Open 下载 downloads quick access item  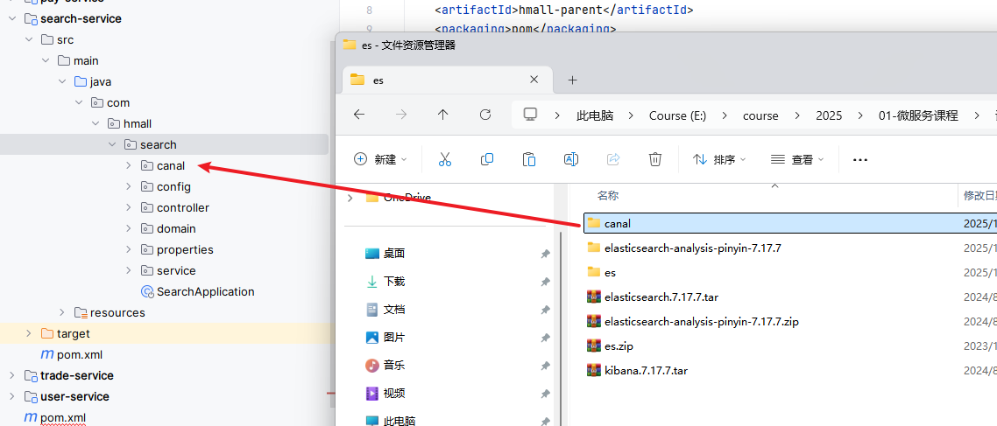[x=394, y=282]
